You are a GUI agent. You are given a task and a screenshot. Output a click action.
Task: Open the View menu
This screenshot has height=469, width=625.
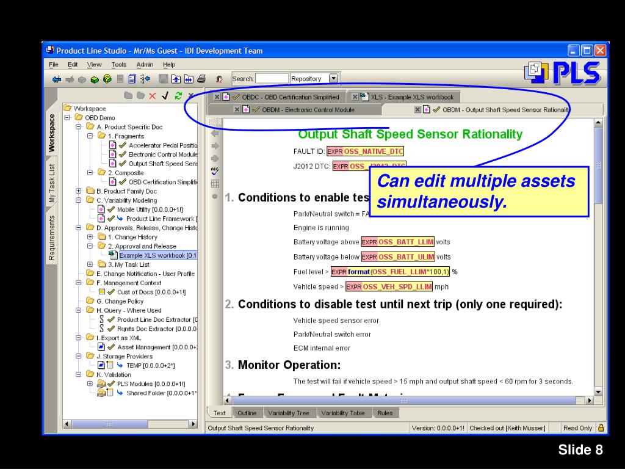(x=94, y=65)
